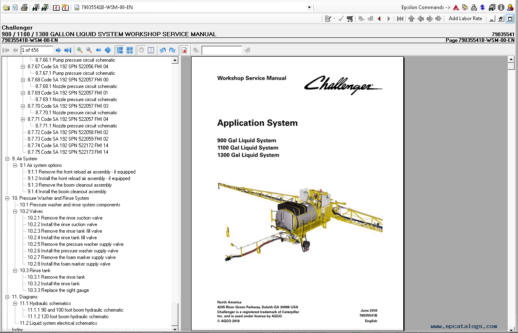Click the red AGCO triangle Epsilon command icon

[456, 7]
